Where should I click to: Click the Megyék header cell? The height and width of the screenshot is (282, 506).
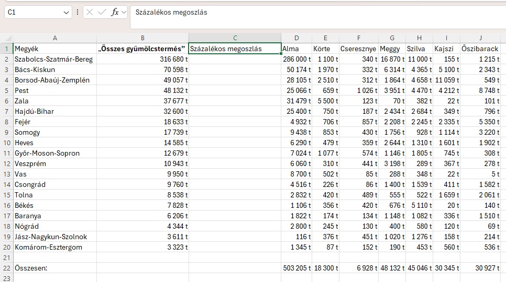(x=55, y=49)
